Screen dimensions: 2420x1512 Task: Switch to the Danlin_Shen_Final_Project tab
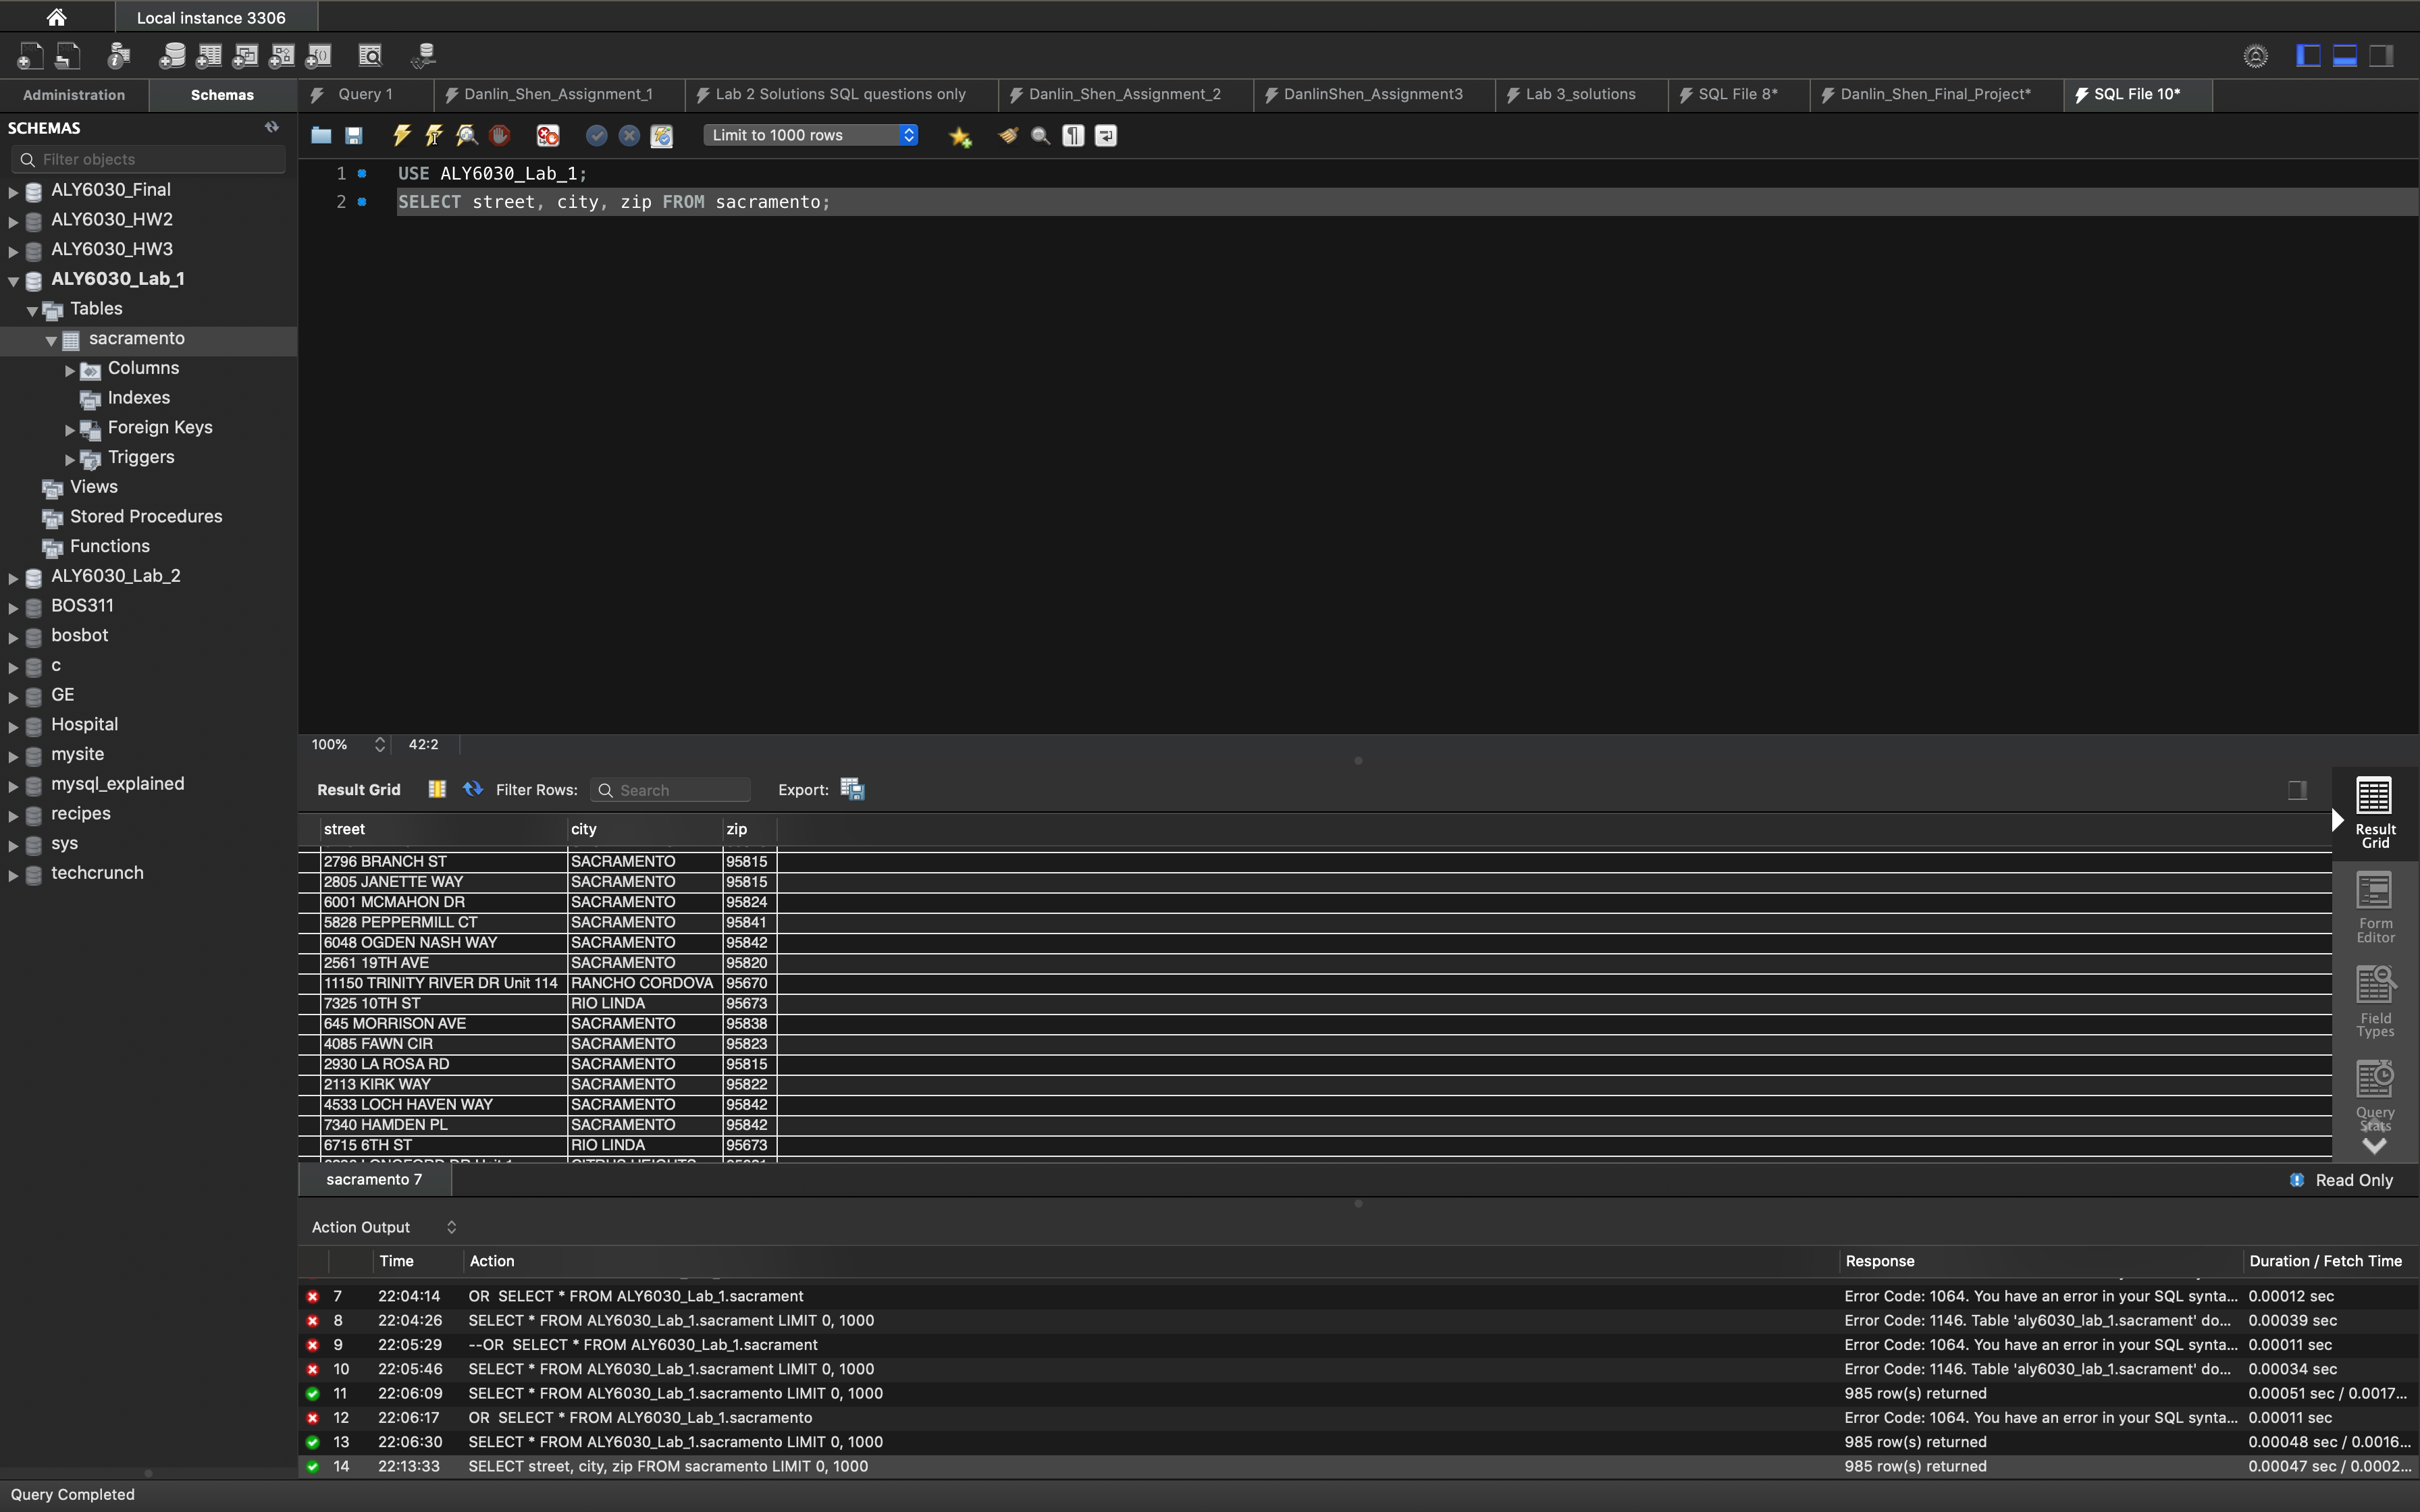(x=1934, y=94)
